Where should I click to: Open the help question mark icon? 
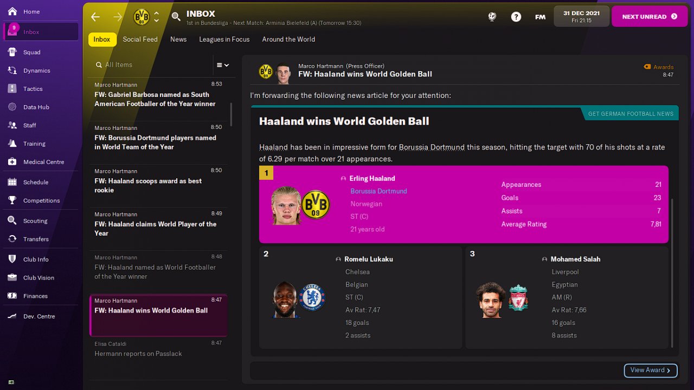516,17
